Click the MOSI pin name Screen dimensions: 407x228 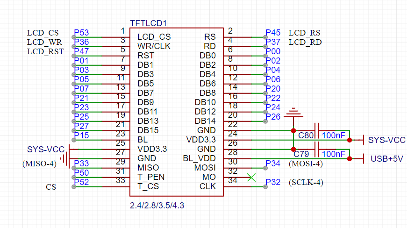click(205, 168)
